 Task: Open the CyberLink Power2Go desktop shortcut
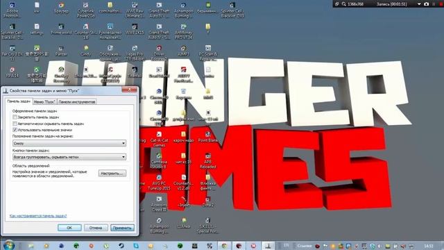85,10
